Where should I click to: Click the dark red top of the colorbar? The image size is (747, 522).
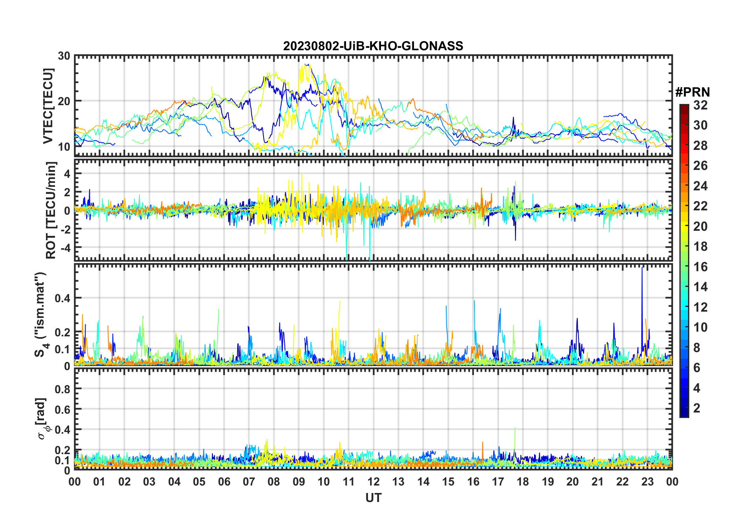click(x=684, y=108)
